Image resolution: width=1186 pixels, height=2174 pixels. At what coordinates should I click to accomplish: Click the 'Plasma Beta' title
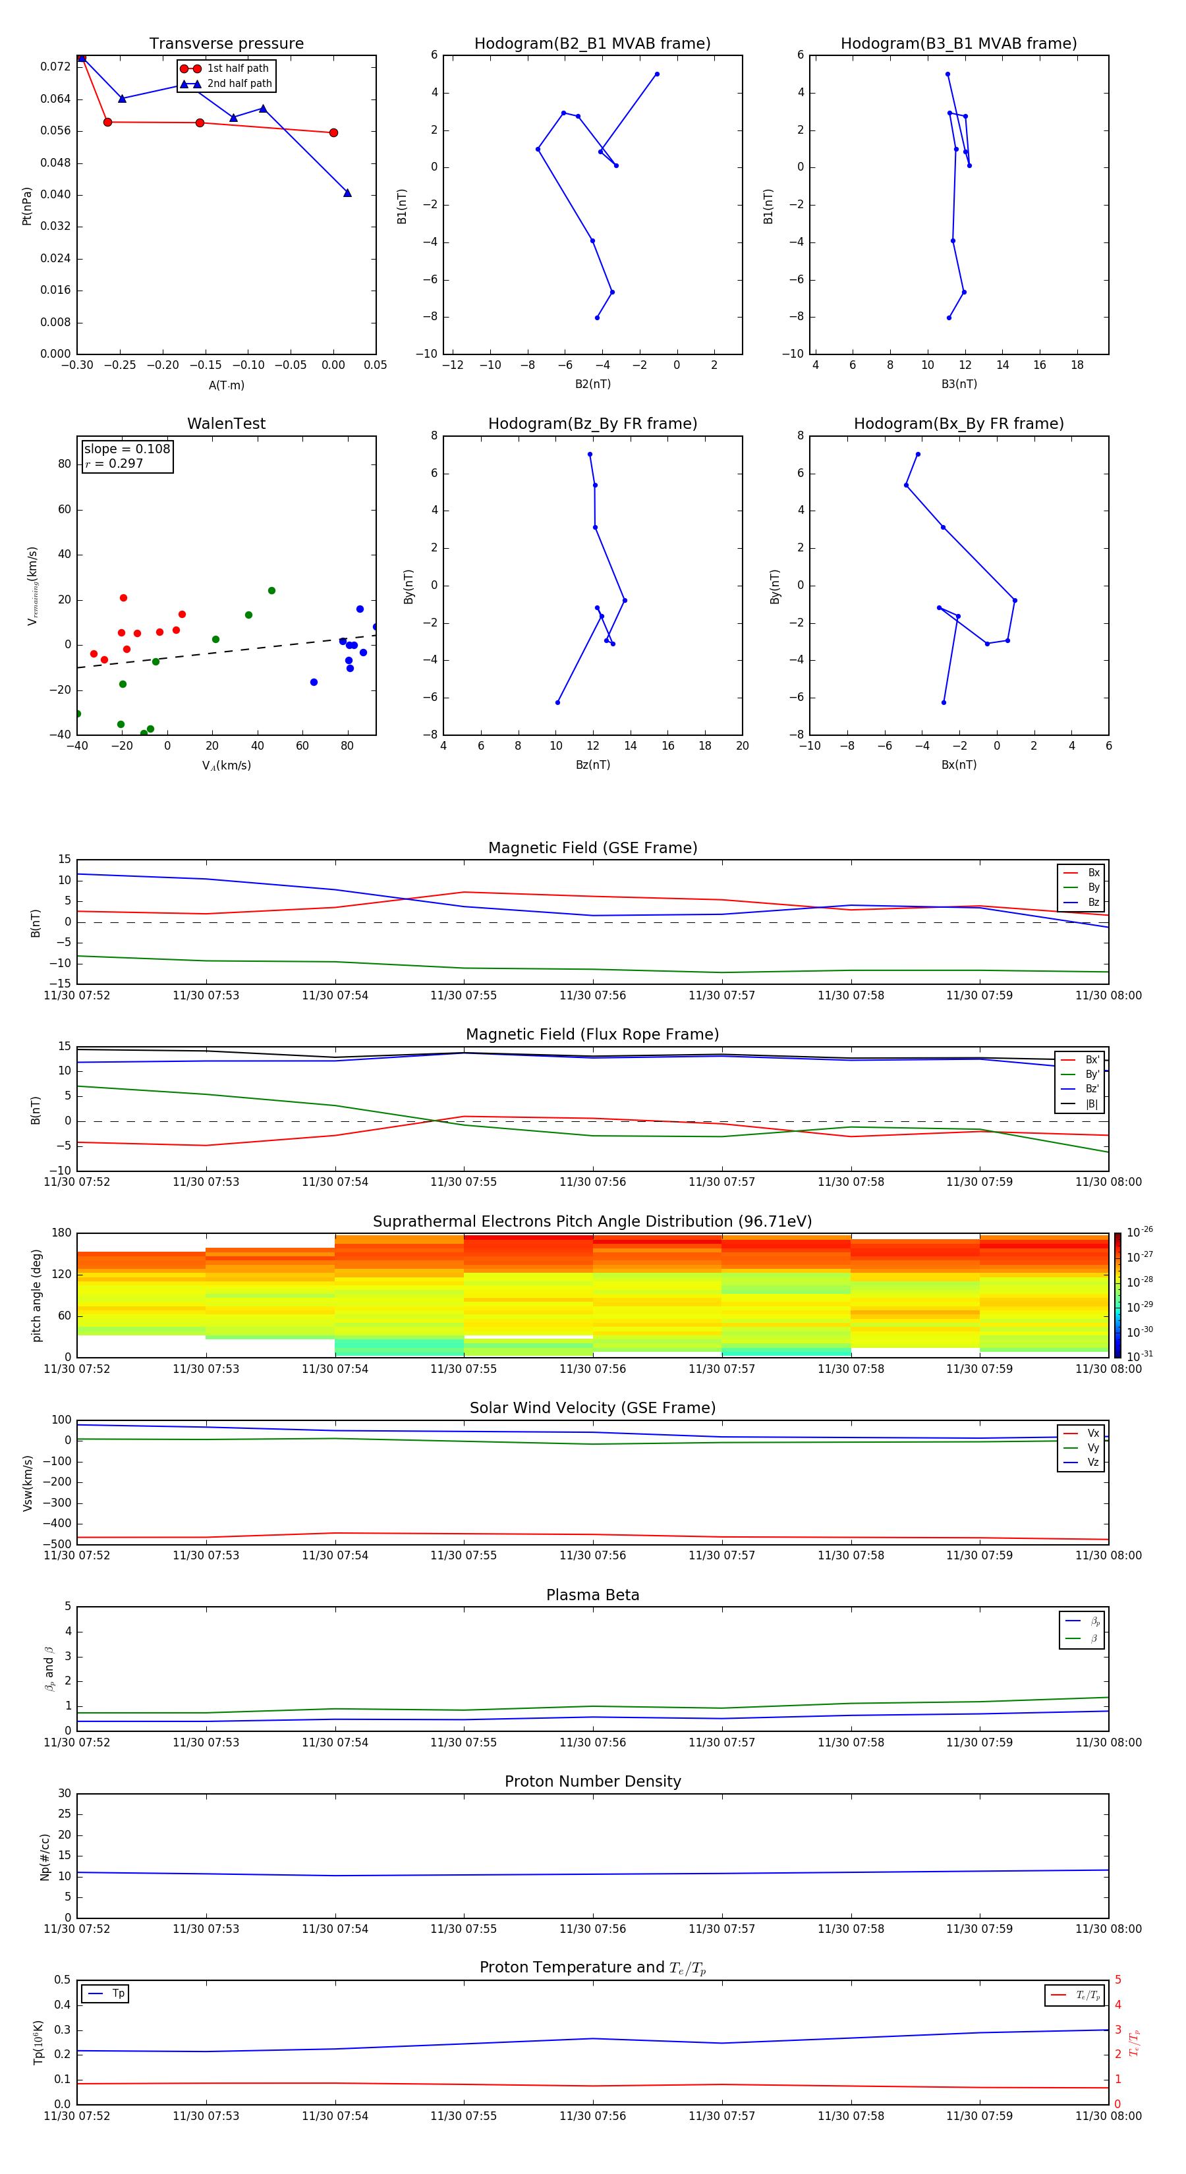[592, 1595]
